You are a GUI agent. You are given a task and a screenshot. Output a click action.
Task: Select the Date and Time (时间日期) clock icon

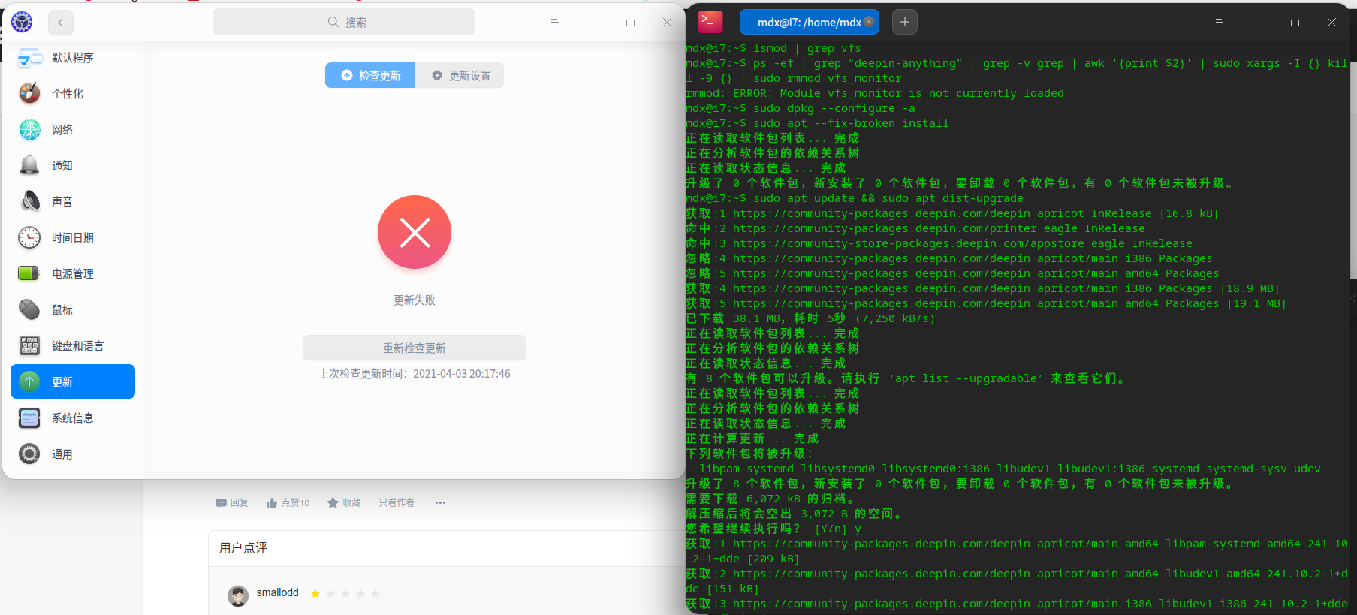coord(30,237)
